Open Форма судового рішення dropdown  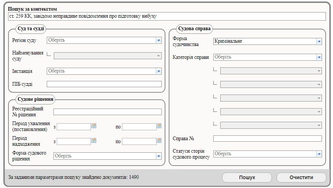158,156
